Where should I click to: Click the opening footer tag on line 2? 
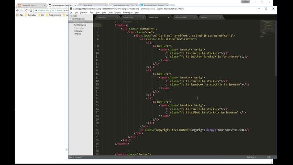tap(121, 25)
